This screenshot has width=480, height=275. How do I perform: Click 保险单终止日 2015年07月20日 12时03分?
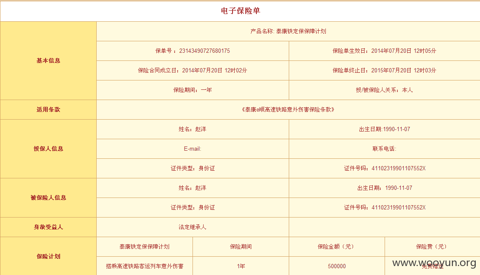click(384, 70)
